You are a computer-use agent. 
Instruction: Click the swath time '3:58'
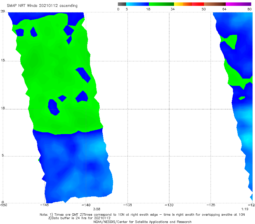pyautogui.click(x=96, y=209)
